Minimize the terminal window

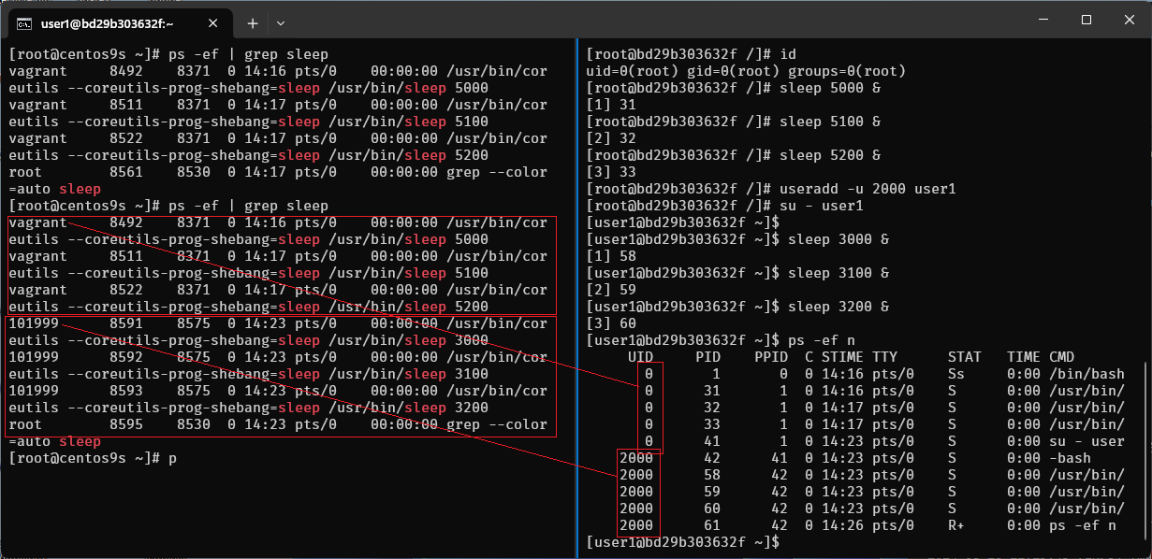click(1042, 20)
